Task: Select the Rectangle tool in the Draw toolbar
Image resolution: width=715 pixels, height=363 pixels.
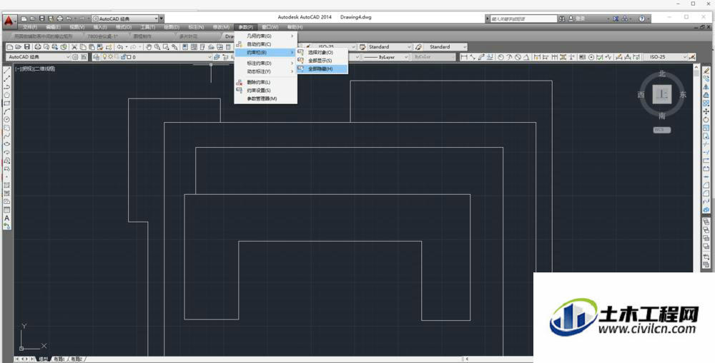Action: click(x=7, y=103)
